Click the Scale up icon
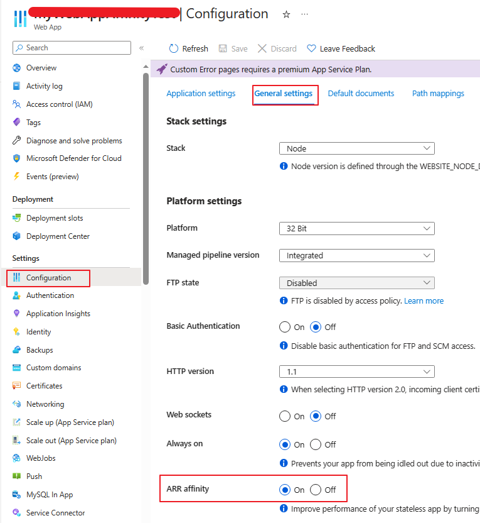Screen dimensions: 480x523 17,422
